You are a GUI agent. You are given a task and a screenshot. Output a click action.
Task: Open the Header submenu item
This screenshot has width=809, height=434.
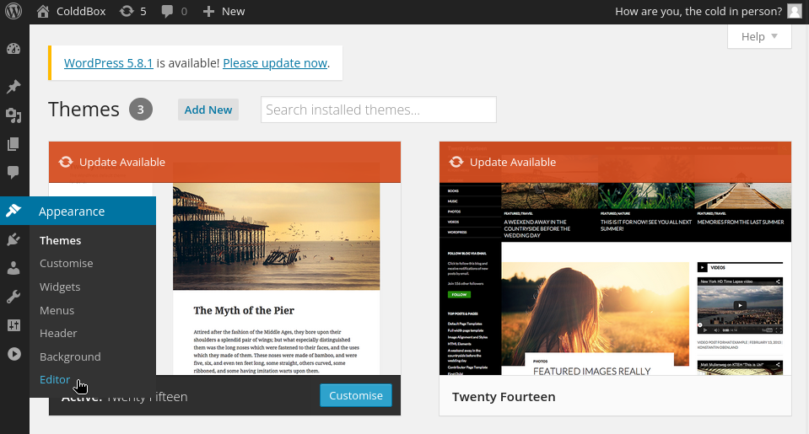(58, 334)
